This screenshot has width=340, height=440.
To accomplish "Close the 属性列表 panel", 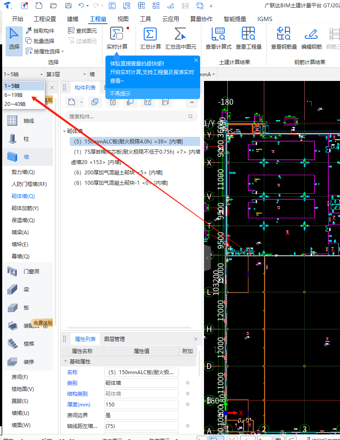I will [x=195, y=339].
